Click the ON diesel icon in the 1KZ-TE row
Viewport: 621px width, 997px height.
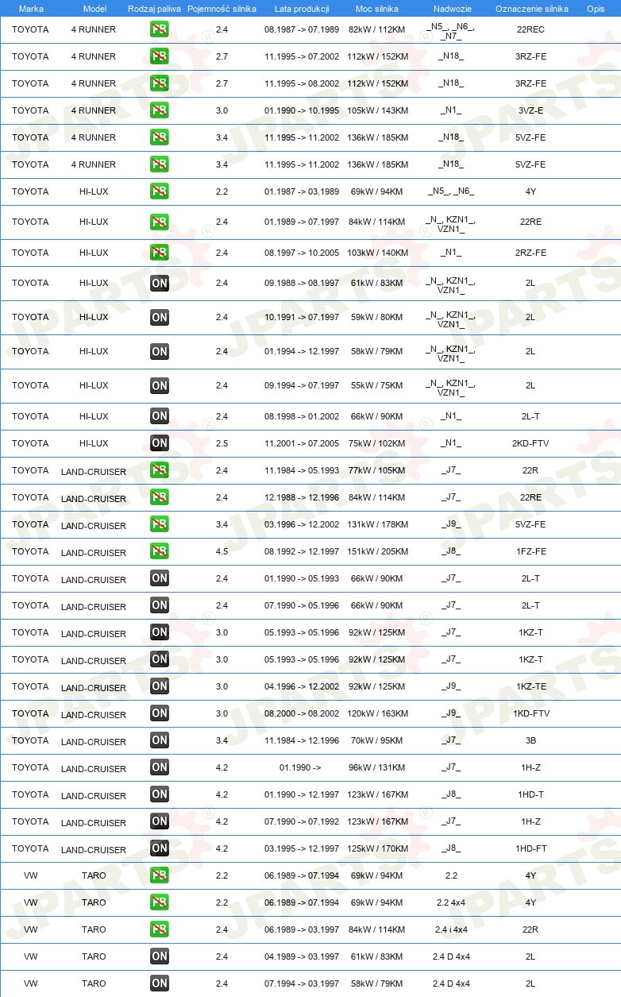(x=159, y=686)
